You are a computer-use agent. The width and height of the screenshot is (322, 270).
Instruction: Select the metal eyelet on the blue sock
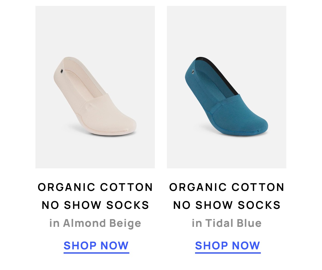click(193, 72)
